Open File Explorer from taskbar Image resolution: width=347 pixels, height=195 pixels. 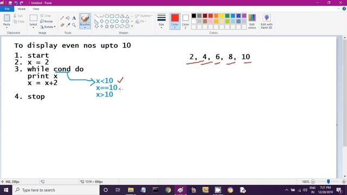(x=131, y=190)
